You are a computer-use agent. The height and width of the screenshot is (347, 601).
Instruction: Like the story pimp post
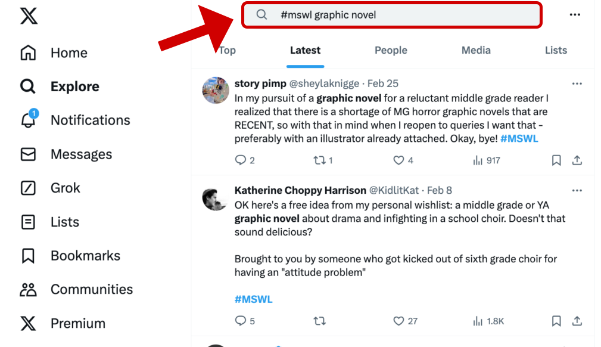pyautogui.click(x=399, y=160)
